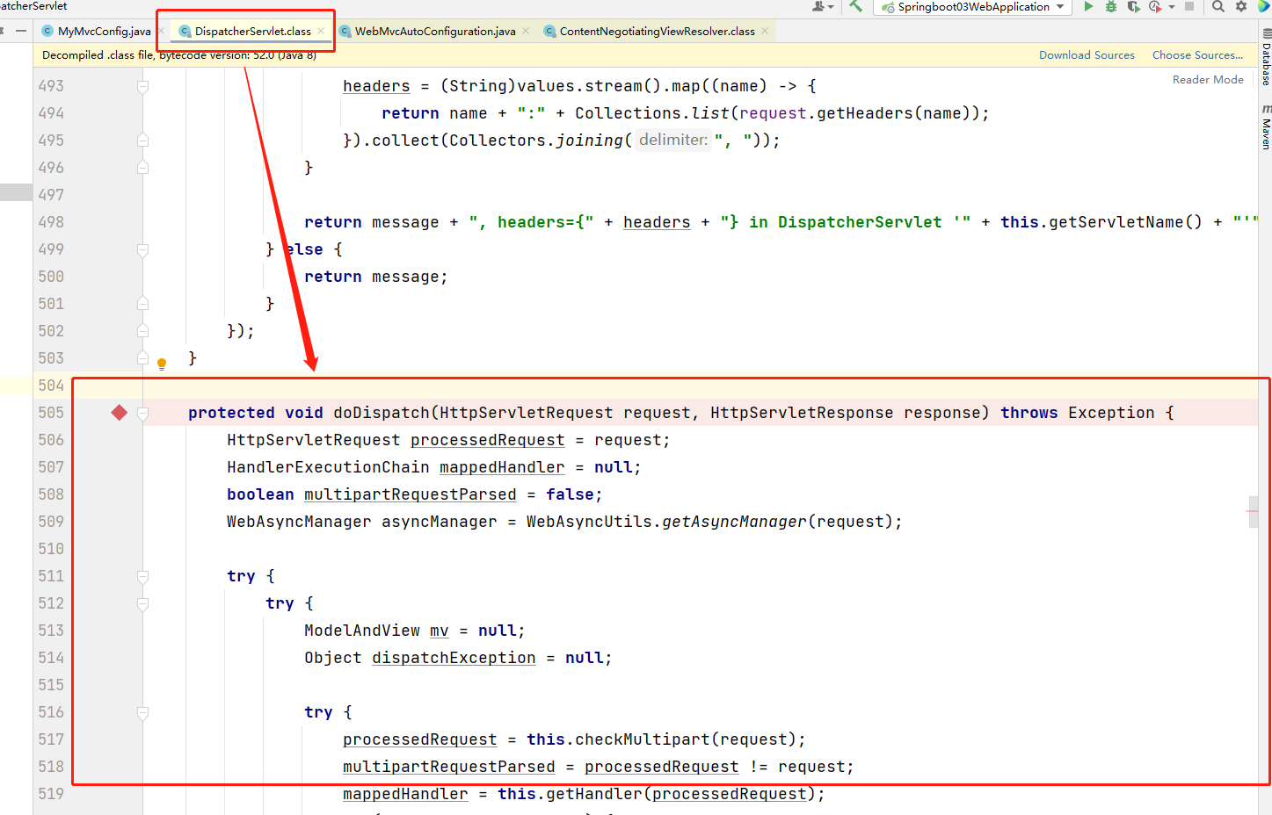Click the Profiler run icon
This screenshot has width=1272, height=815.
pos(1155,6)
